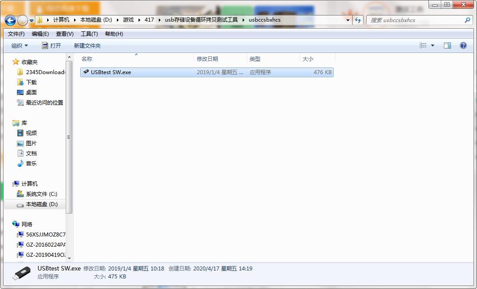The height and width of the screenshot is (289, 477).
Task: Click the details pane USB drive thumbnail
Action: click(22, 273)
